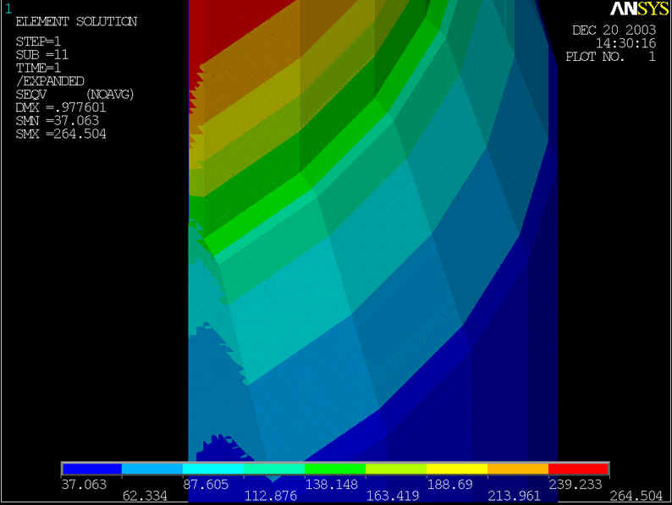Viewport: 672px width, 505px height.
Task: Click the SEQV label
Action: pos(30,94)
